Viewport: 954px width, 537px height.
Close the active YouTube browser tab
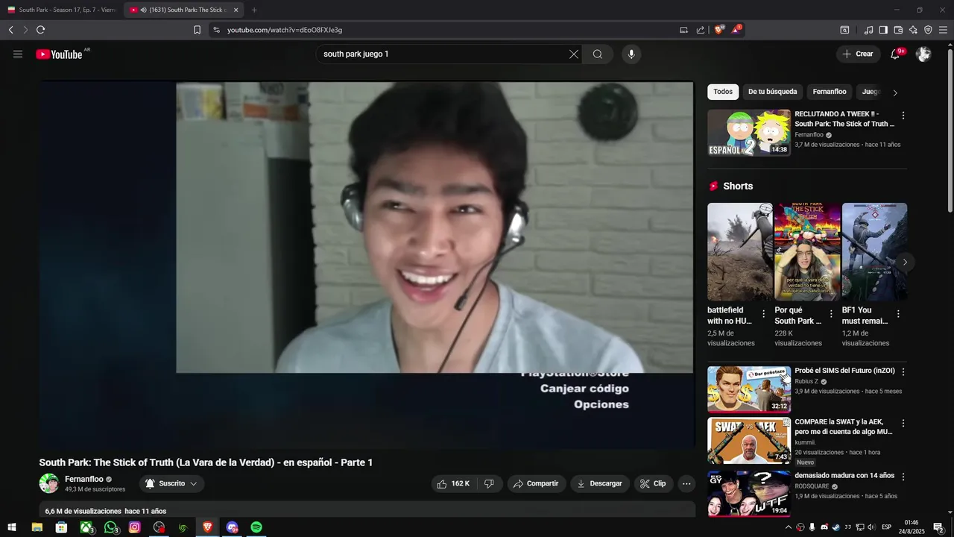(236, 10)
